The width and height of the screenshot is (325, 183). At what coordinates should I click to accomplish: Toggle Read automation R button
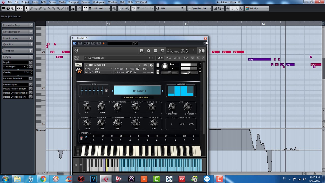click(x=85, y=43)
